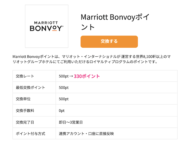Click the description paragraph about マリオット・インターナショナル
184x145 pixels.
(x=92, y=59)
